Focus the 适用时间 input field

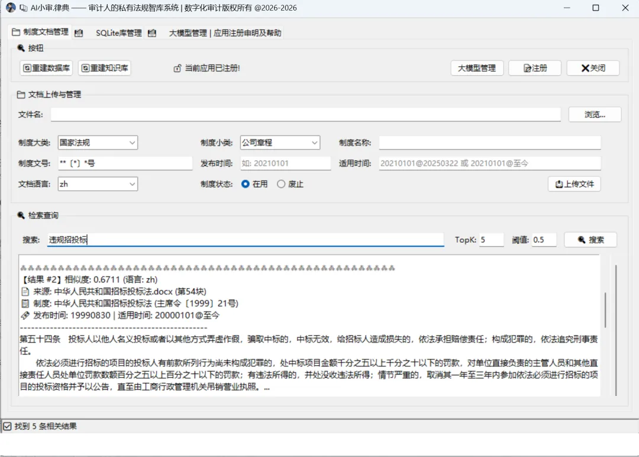[490, 163]
